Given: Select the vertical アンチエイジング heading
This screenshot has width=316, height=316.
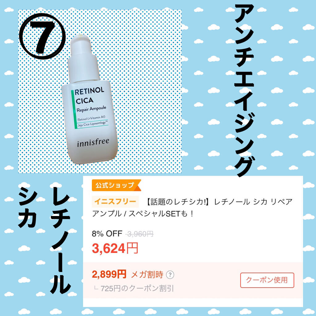Looking at the screenshot, I should 244,91.
